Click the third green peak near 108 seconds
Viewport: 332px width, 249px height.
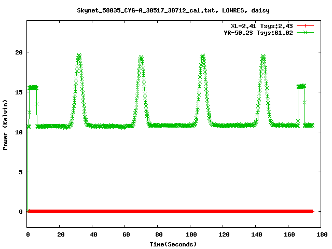point(203,57)
